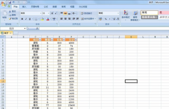The height and width of the screenshot is (109, 169).
Task: Align cell text to the bottom
Action: (x=69, y=13)
